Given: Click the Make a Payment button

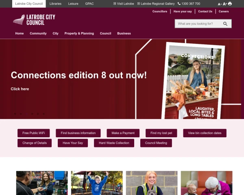Looking at the screenshot, I should (x=123, y=133).
